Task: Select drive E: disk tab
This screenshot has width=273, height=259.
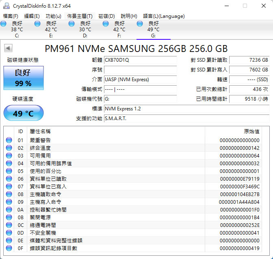Action: pos(51,30)
